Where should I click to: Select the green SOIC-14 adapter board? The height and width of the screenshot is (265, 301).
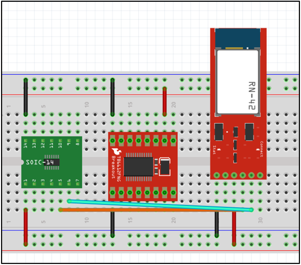[x=52, y=162]
